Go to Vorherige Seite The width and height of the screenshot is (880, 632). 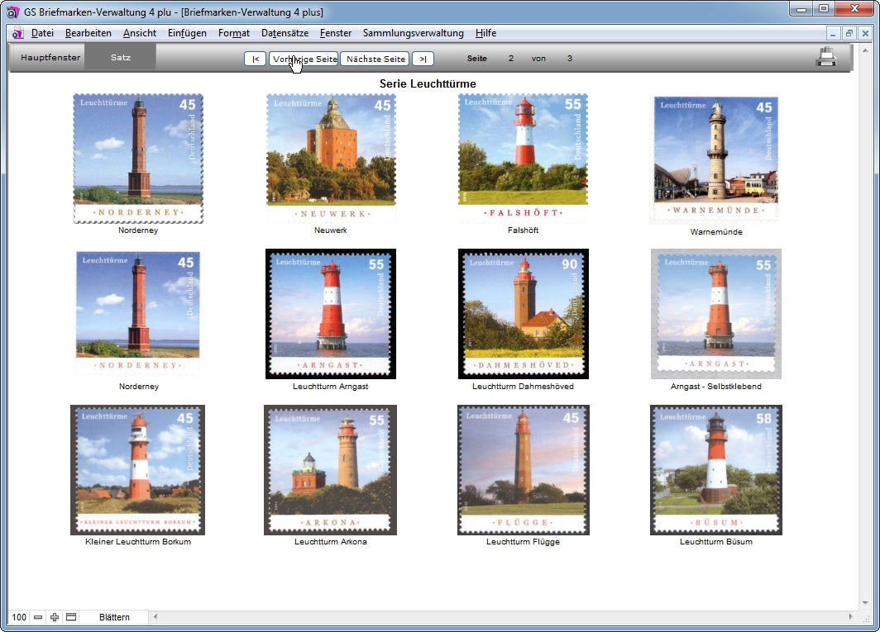[x=304, y=59]
